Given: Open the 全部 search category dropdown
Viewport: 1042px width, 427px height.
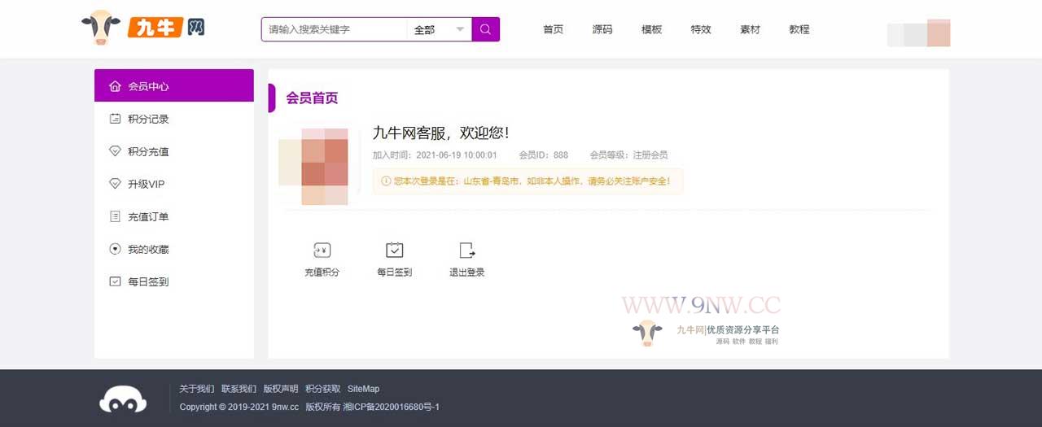Looking at the screenshot, I should coord(439,29).
